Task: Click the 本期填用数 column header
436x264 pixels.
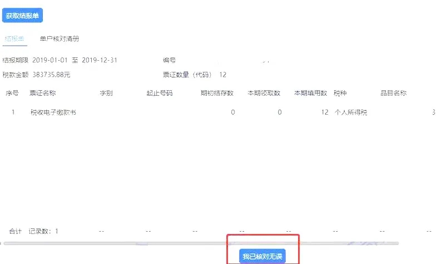Action: click(x=310, y=93)
